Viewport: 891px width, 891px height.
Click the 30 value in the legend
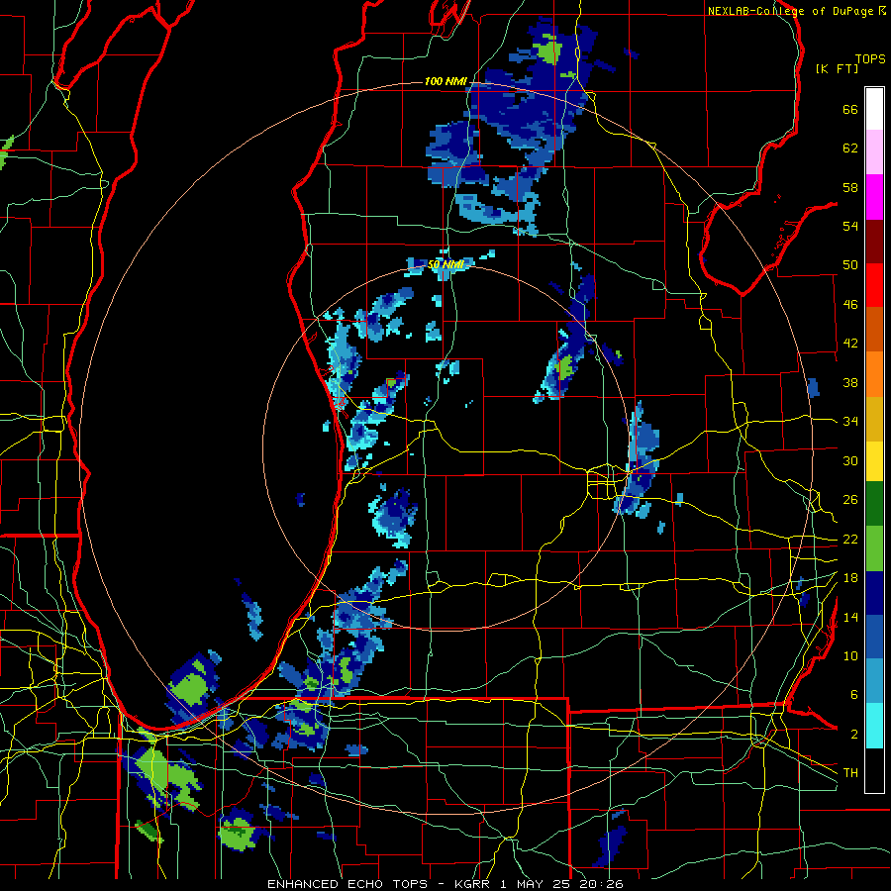coord(850,460)
